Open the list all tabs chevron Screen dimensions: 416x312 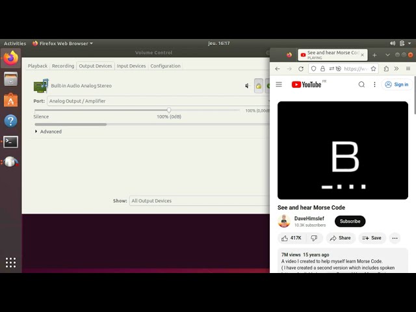pos(387,55)
